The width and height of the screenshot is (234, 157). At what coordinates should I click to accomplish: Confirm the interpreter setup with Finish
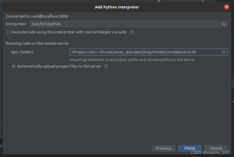click(190, 148)
